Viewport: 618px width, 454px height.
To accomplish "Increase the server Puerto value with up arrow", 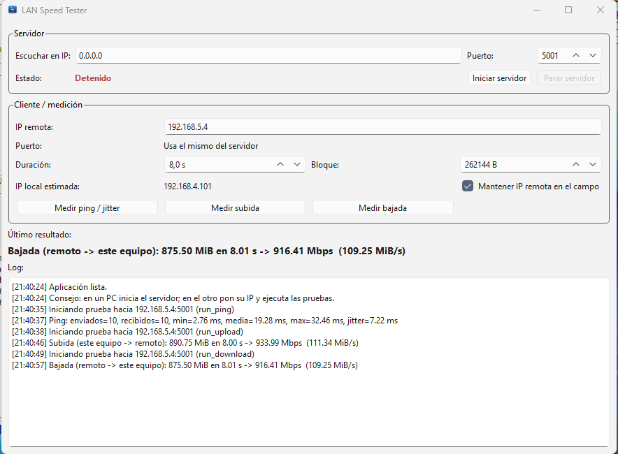I will tap(576, 56).
